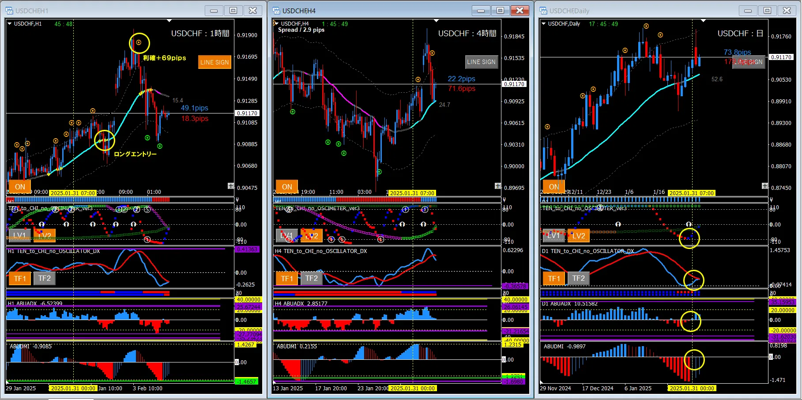Viewport: 802px width, 400px height.
Task: Click the 'ロングエントリー' label on H1 chart
Action: click(136, 154)
